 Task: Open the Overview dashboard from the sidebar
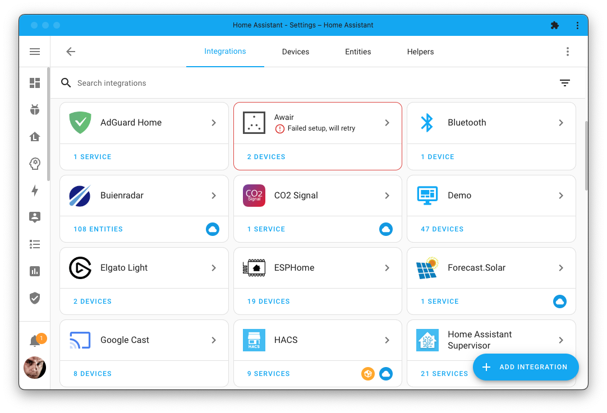[x=34, y=83]
